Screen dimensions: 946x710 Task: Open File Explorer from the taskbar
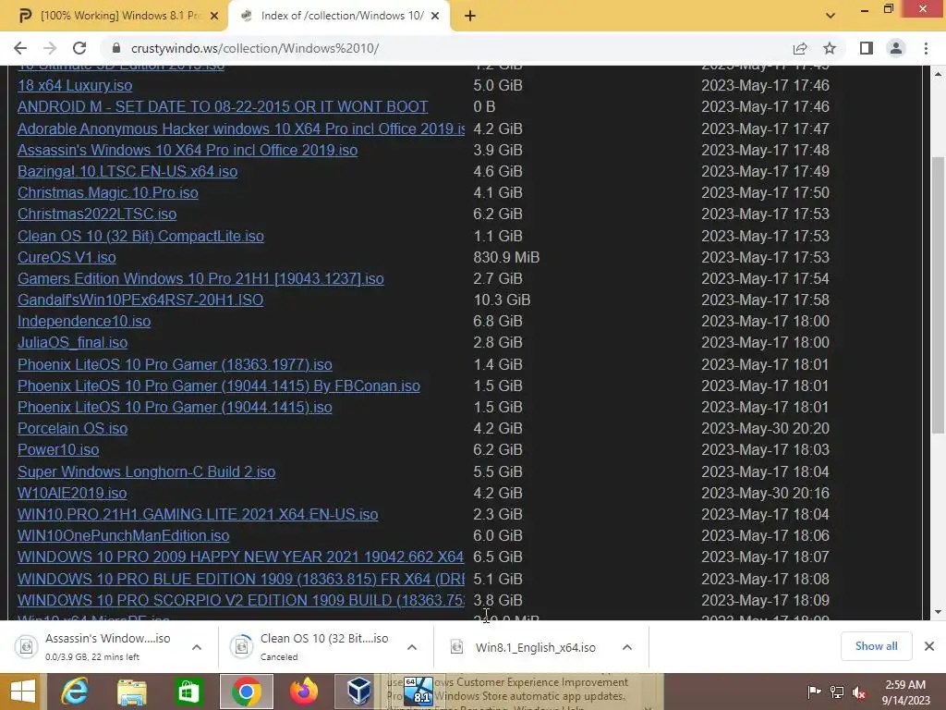pos(131,692)
